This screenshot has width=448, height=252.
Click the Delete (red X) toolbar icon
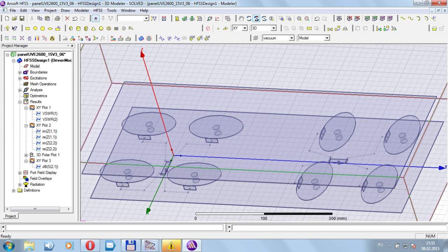67,19
